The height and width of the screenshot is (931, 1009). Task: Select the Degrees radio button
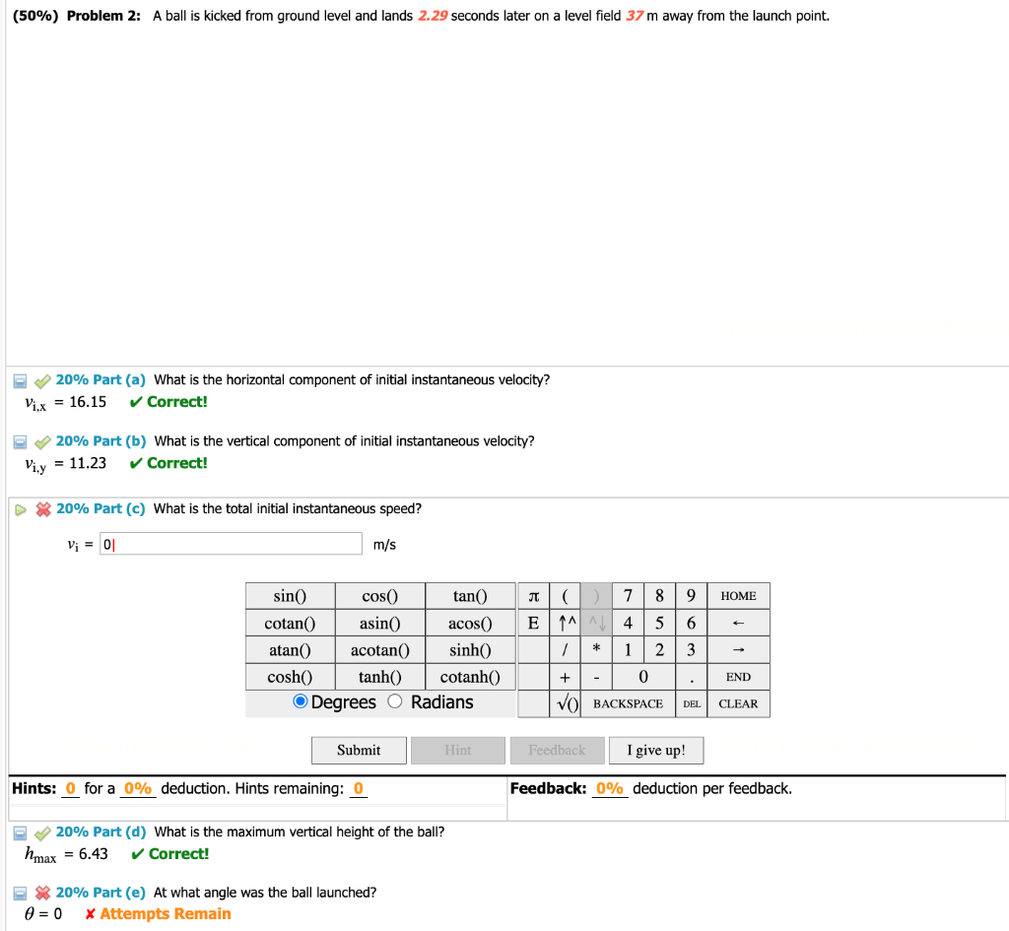[299, 701]
